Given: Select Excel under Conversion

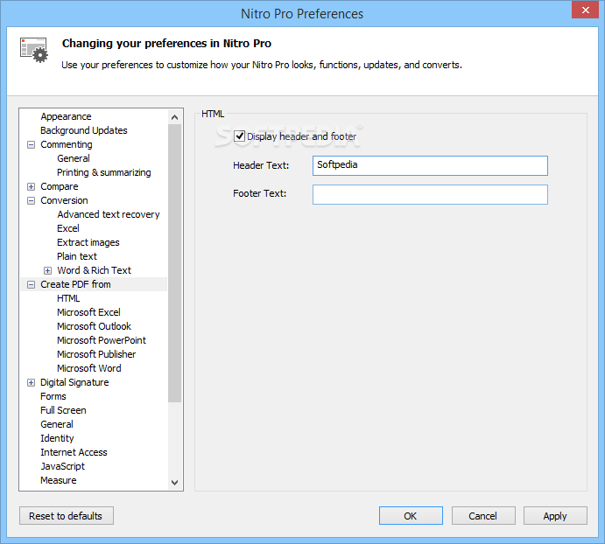Looking at the screenshot, I should (68, 228).
